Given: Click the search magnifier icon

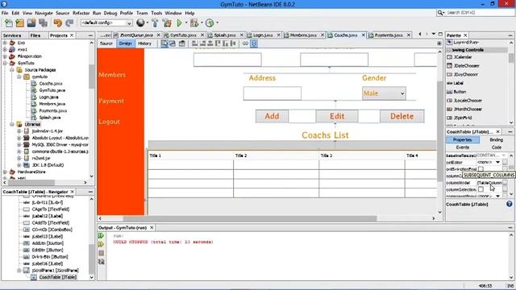Looking at the screenshot, I should pos(440,13).
